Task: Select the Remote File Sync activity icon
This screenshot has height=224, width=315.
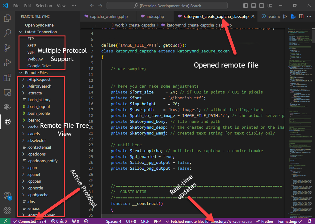Action: coord(7,122)
